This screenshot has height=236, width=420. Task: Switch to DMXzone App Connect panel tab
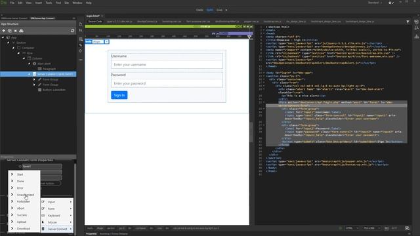pyautogui.click(x=42, y=18)
